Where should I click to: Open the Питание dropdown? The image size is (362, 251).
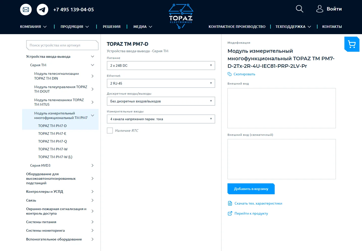coord(161,66)
